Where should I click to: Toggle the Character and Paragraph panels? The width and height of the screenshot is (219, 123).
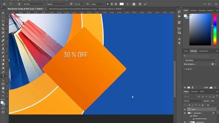[x=134, y=4]
